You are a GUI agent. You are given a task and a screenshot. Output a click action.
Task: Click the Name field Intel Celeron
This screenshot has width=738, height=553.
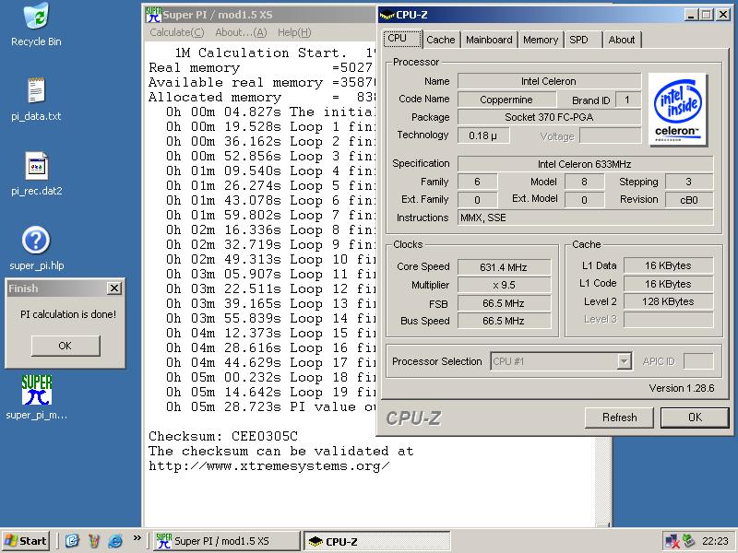point(549,81)
